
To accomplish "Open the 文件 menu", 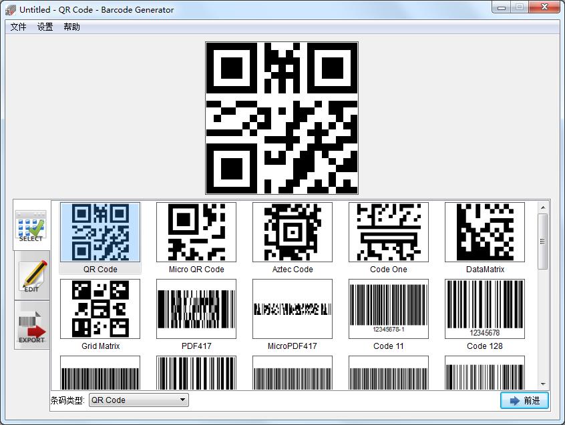I will 19,27.
